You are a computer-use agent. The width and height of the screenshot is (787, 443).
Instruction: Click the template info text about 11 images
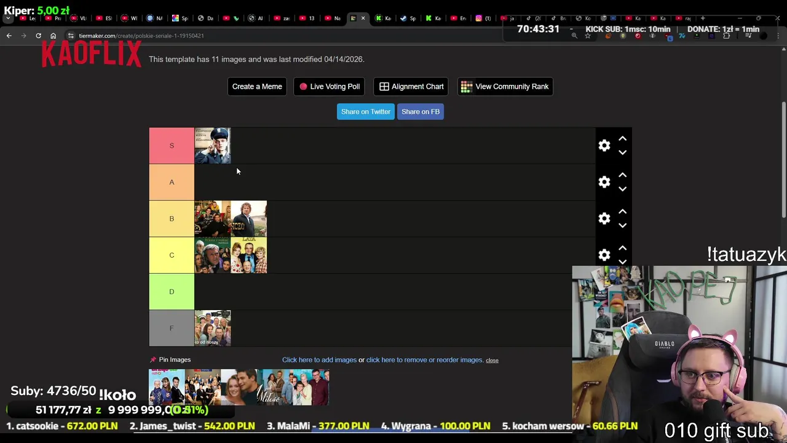click(x=256, y=59)
